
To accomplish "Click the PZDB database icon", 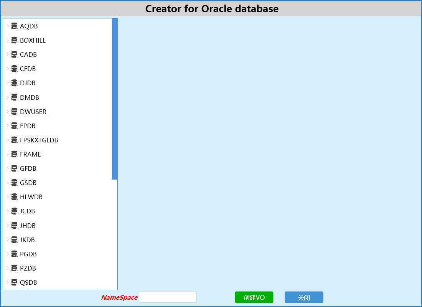I will pos(14,269).
